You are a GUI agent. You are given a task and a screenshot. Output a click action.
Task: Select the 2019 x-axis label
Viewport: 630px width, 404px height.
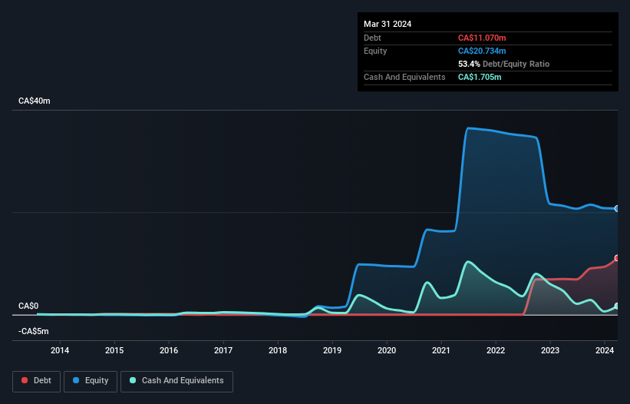click(332, 350)
